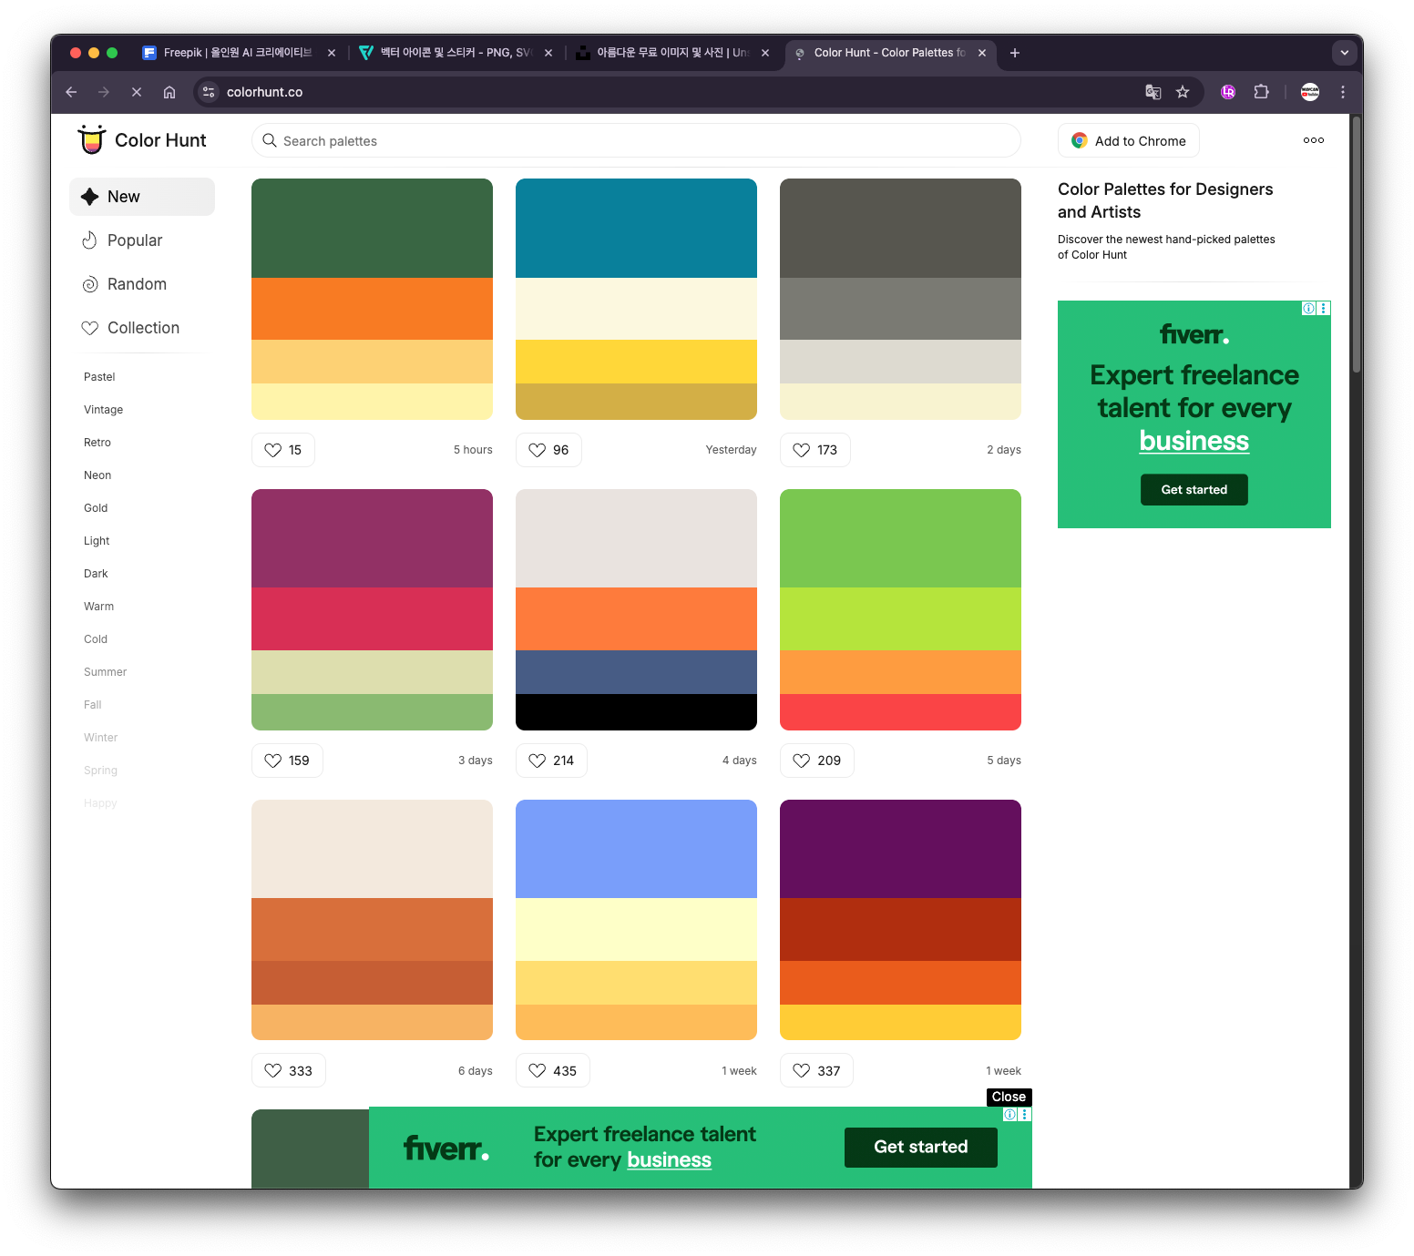Like the palette with 435 likes

[552, 1071]
